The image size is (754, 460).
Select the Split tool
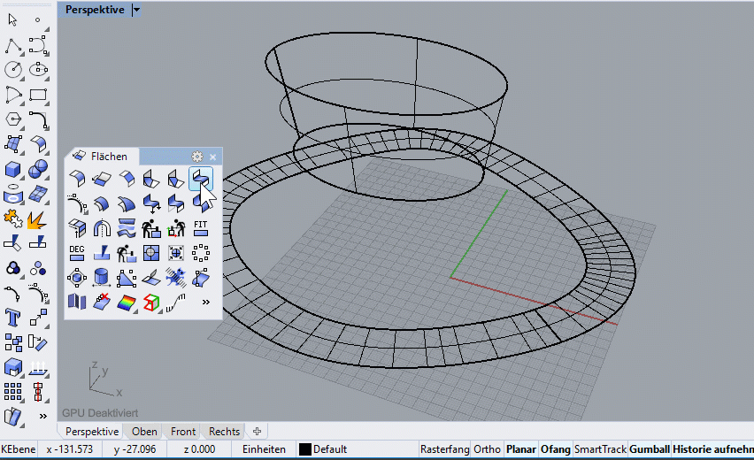pyautogui.click(x=38, y=241)
